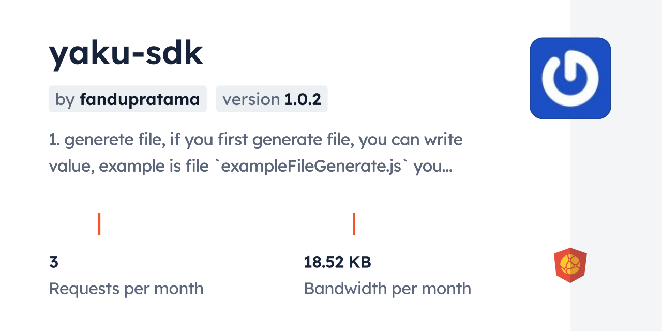The image size is (662, 331).
Task: Click the "1." list number in the description
Action: point(54,140)
